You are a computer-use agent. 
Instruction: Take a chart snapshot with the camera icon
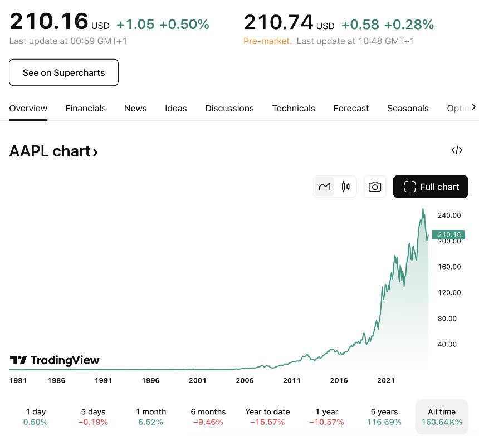tap(375, 187)
